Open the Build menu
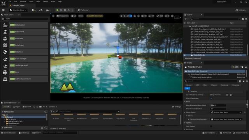This screenshot has height=140, width=249. [x=38, y=2]
